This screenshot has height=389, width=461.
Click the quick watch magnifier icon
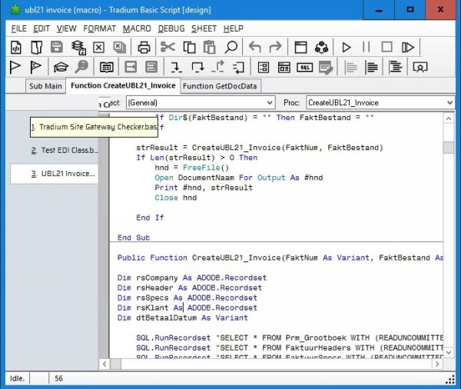click(x=81, y=67)
